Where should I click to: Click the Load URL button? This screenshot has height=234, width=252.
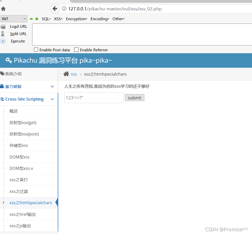pos(18,27)
